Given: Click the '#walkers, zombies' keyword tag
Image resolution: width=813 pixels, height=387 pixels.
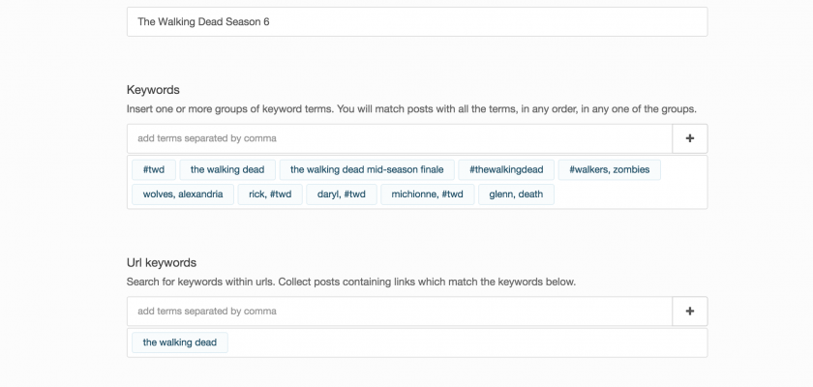Looking at the screenshot, I should (609, 169).
